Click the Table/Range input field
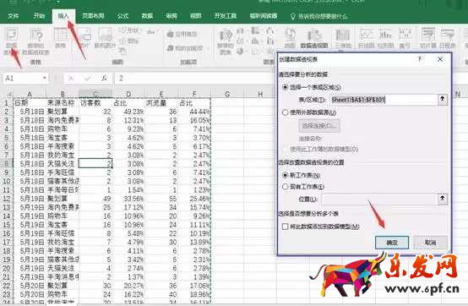The width and height of the screenshot is (468, 306). (x=384, y=100)
